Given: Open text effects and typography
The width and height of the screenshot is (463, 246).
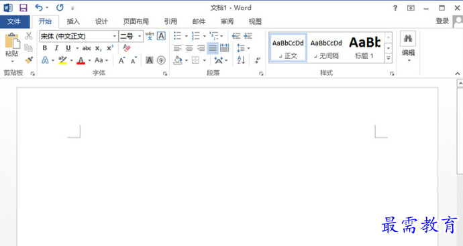Looking at the screenshot, I should click(x=45, y=60).
